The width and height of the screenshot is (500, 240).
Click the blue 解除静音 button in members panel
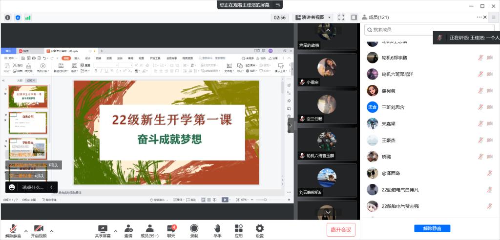click(432, 228)
